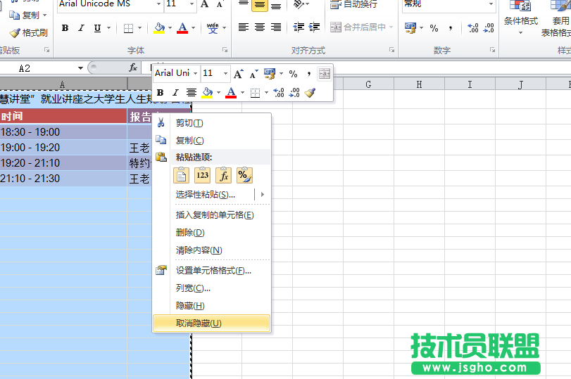
Task: Apply ribbon red font color
Action: 182,28
